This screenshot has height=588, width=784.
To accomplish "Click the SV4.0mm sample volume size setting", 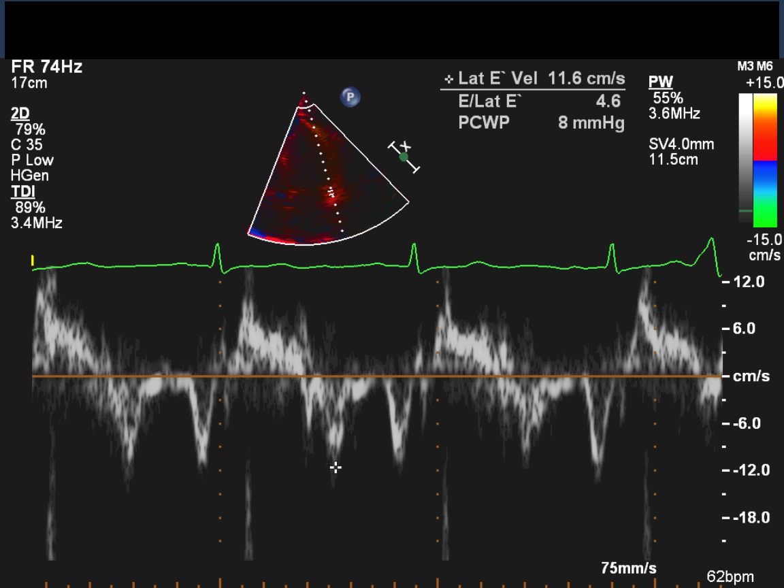I will [x=681, y=144].
